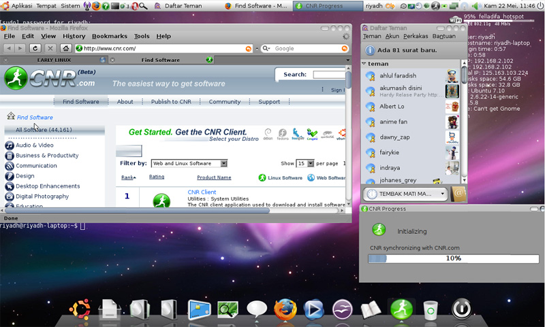Viewport: 545px width, 327px height.
Task: Open the open-book dictionary icon in the dock
Action: coord(371,309)
